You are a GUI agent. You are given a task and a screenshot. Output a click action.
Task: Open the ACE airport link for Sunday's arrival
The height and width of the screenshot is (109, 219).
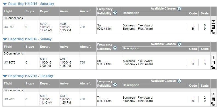tap(63, 59)
